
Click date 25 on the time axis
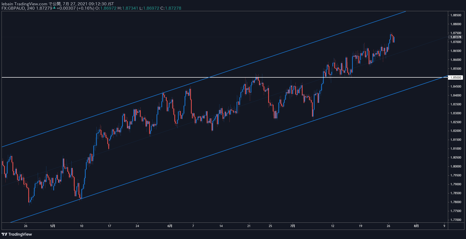click(x=270, y=226)
